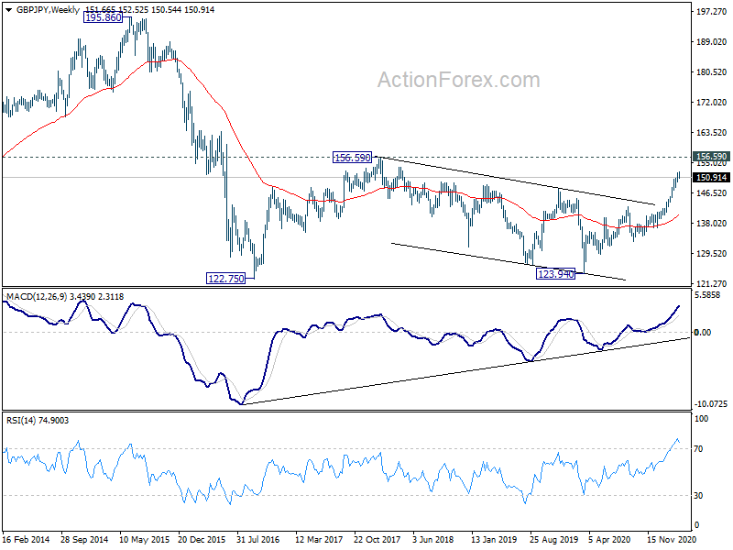This screenshot has width=733, height=550.
Task: Select the 31 Jul 2016 date marker
Action: click(258, 539)
